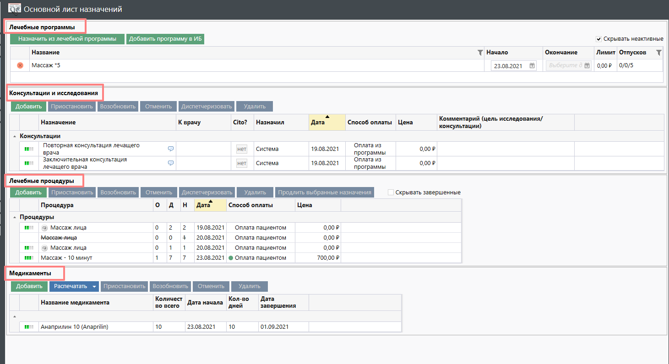This screenshot has width=669, height=364.
Task: Open the filter icon in the Название column
Action: [x=480, y=53]
